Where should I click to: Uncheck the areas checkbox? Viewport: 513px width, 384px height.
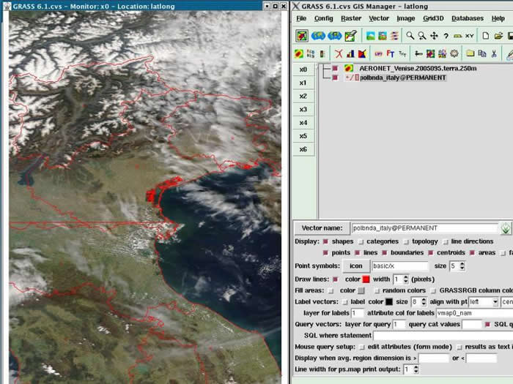click(x=472, y=253)
